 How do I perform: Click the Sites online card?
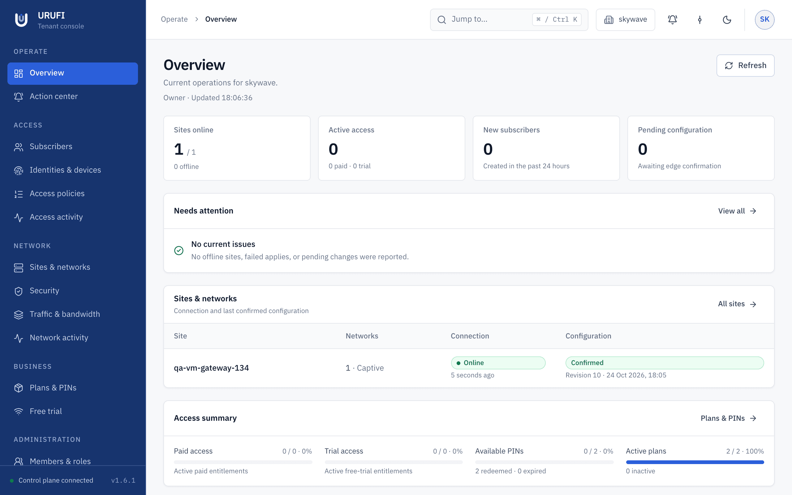click(x=237, y=148)
